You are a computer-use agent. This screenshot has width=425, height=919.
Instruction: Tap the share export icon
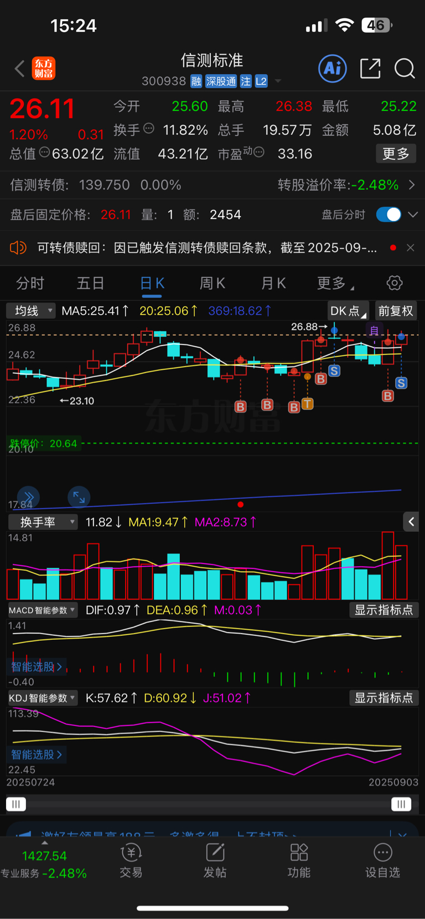pyautogui.click(x=370, y=69)
